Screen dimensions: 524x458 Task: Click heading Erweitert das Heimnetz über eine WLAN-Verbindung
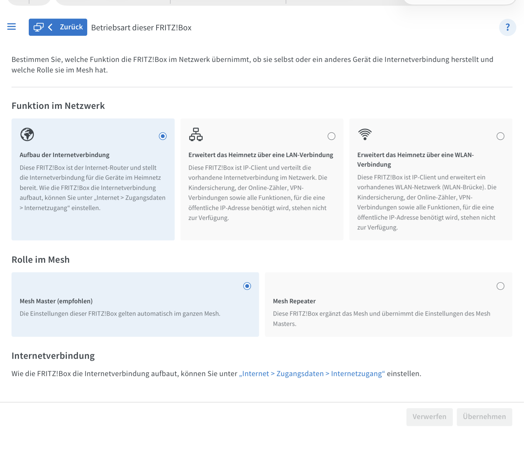coord(415,160)
